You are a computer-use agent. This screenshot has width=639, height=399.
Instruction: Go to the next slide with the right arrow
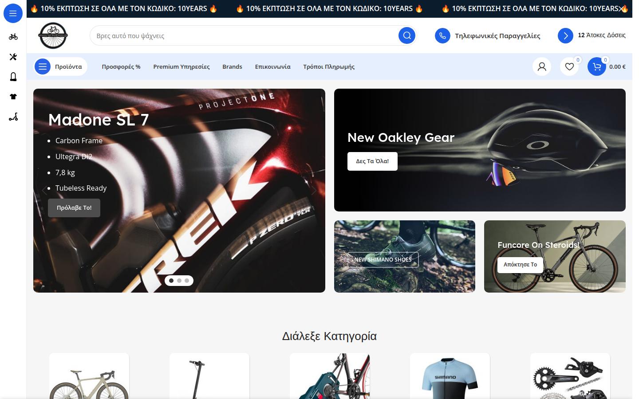click(x=314, y=191)
